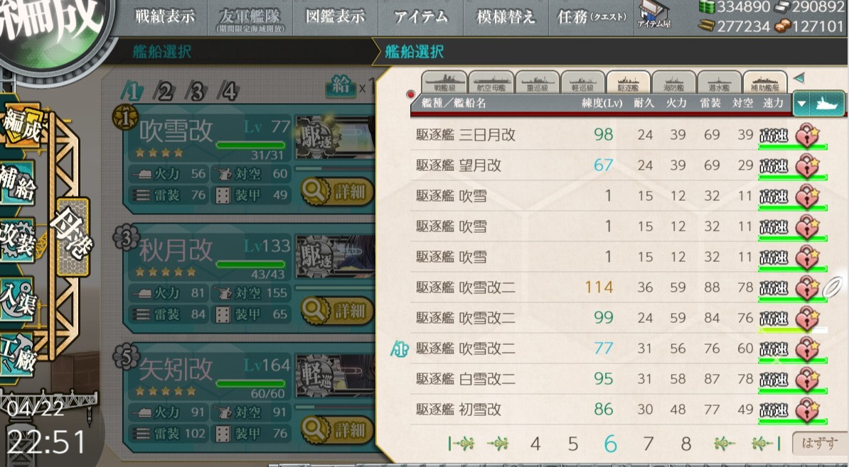Image resolution: width=849 pixels, height=467 pixels.
Task: Click the はずす remove button
Action: coord(818,444)
